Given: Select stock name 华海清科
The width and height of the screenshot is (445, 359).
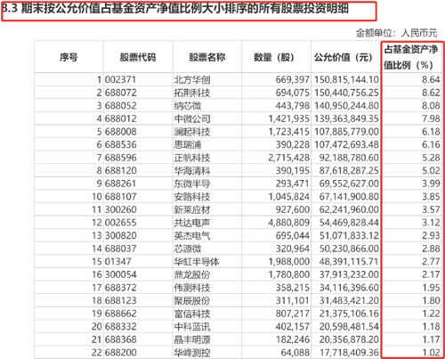Looking at the screenshot, I should coord(192,171).
